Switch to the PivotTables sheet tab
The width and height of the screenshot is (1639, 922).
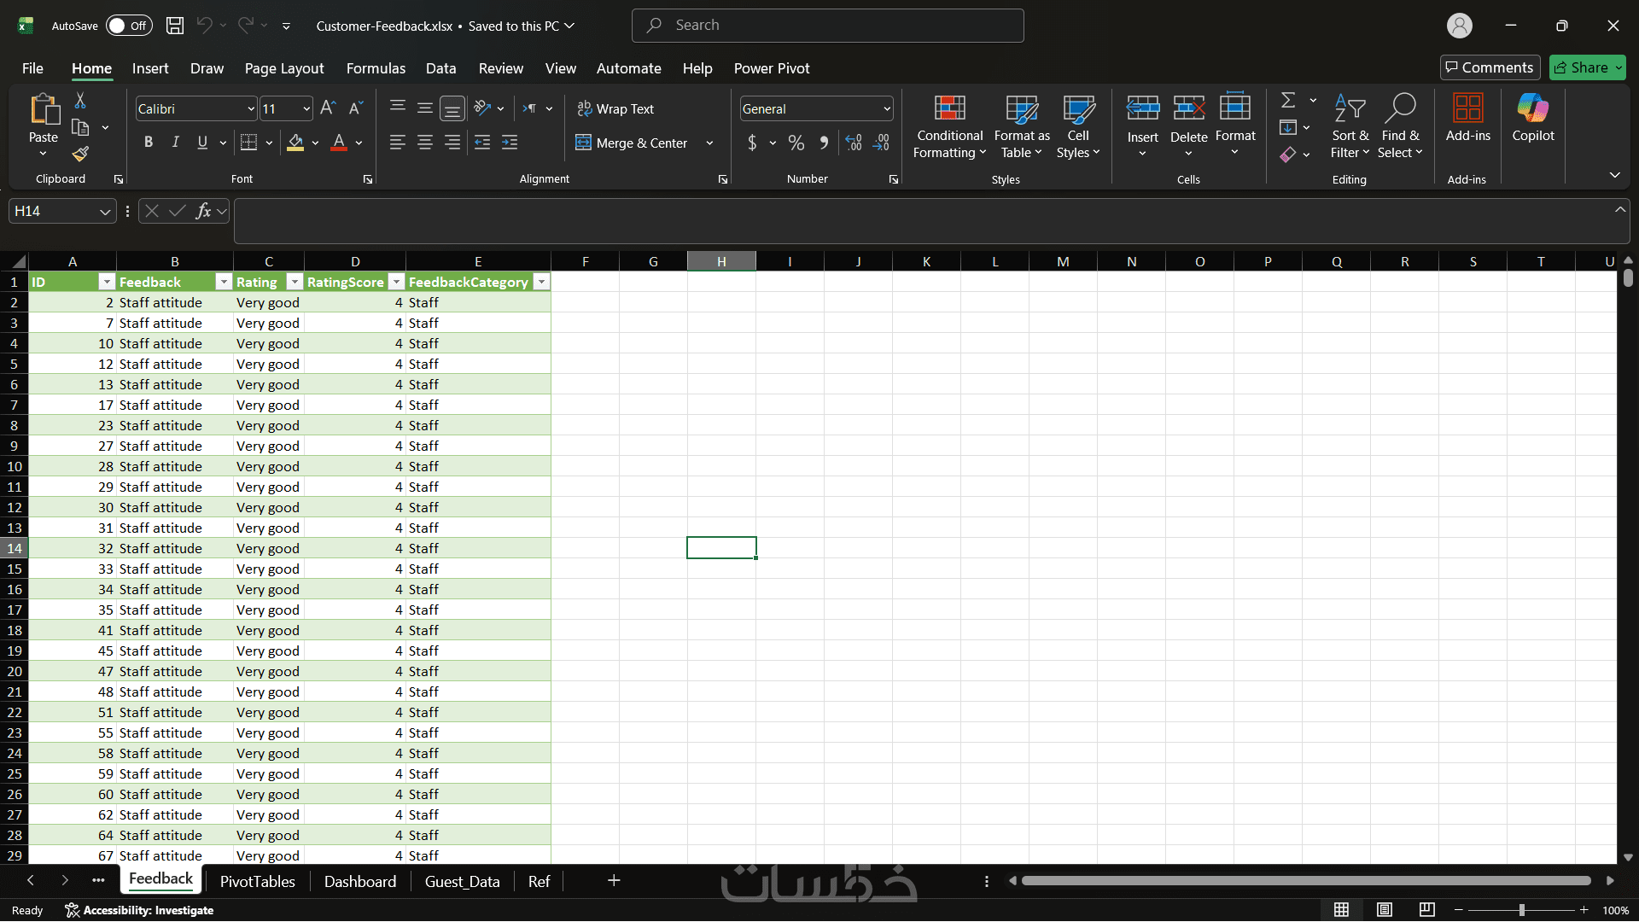(257, 881)
